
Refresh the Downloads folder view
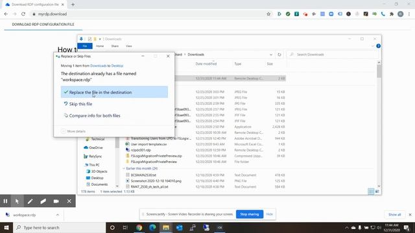(279, 54)
